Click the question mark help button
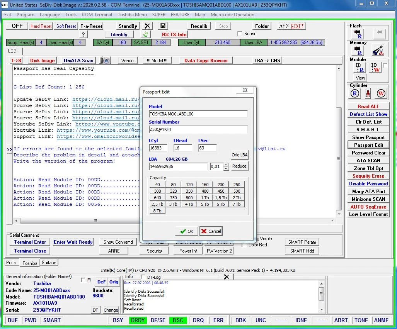397x329 pixels. 83,34
